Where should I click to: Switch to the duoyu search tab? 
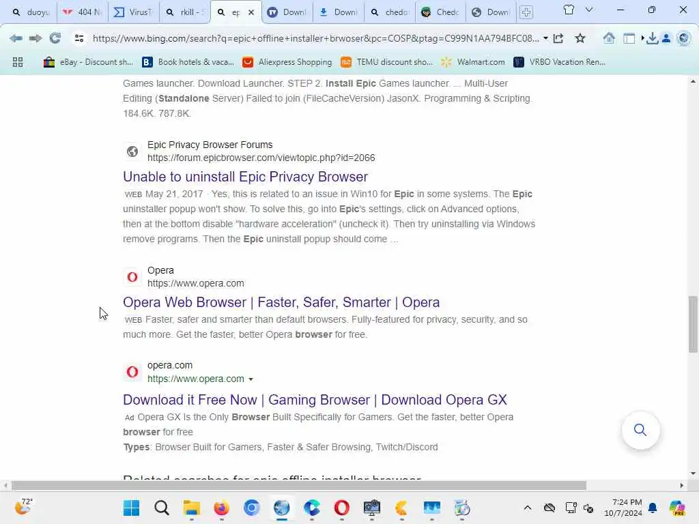click(x=31, y=12)
